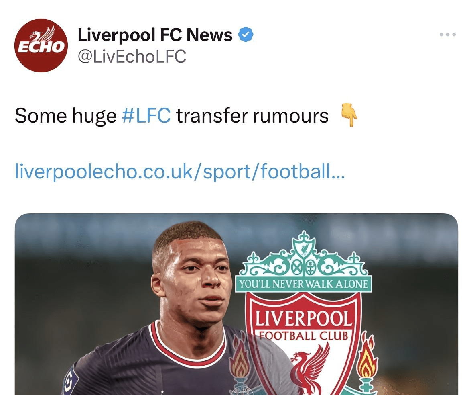The image size is (465, 395).
Task: Open the tweet's attached image preview
Action: [236, 304]
